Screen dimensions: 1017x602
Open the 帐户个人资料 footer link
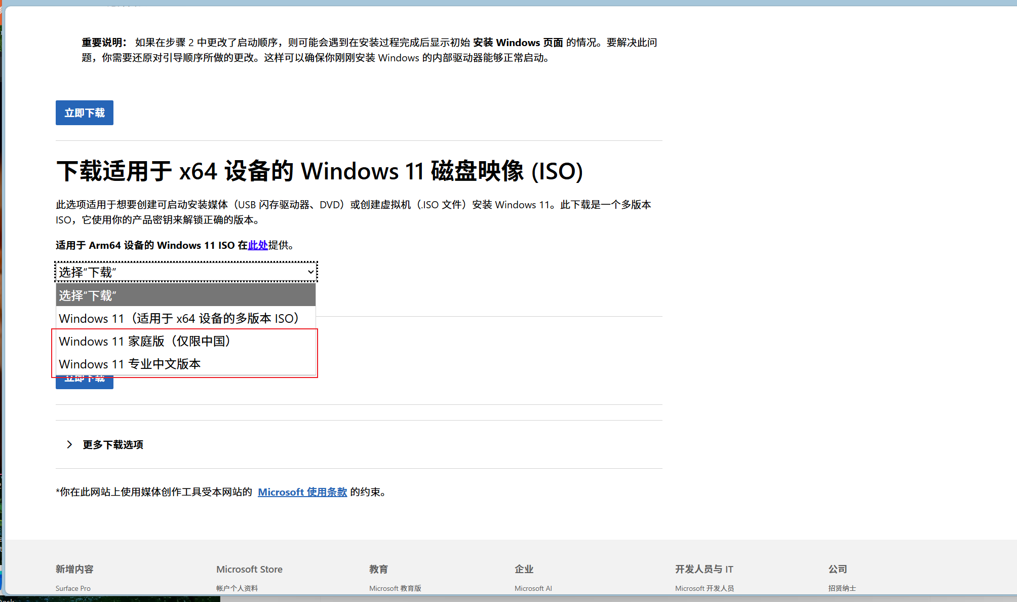tap(237, 588)
